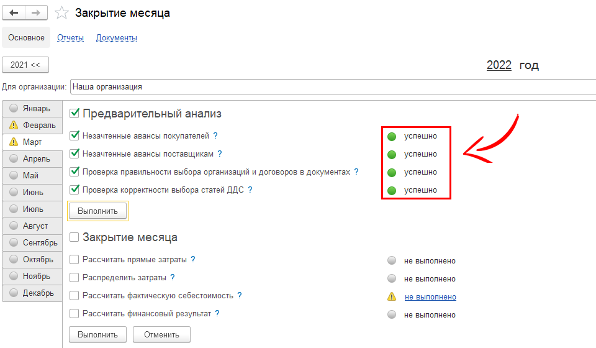Click warning icon next to фактическую себестоимость status
This screenshot has width=596, height=348.
tap(391, 297)
